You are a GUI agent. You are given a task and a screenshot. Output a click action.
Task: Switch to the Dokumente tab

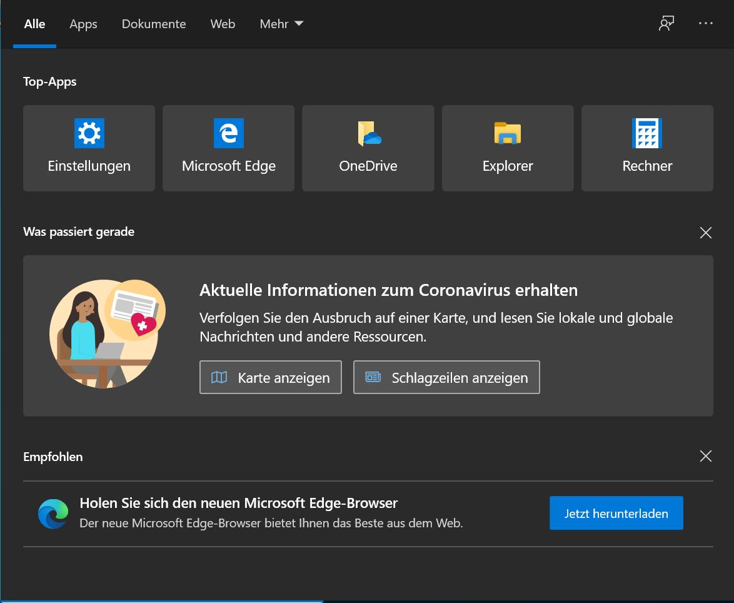[154, 24]
